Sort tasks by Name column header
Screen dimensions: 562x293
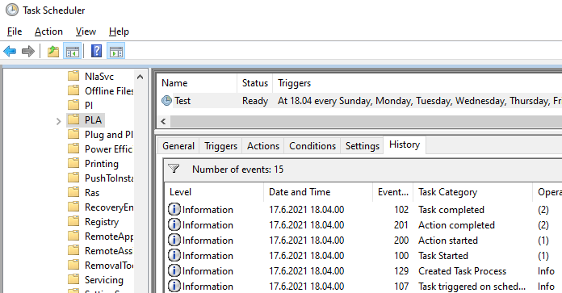pyautogui.click(x=197, y=83)
